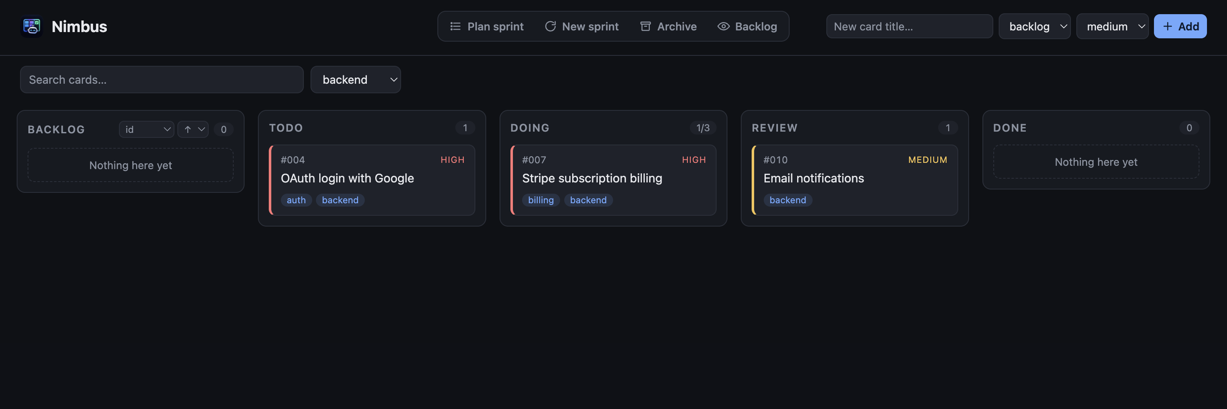Click the plus icon on Add button

[1167, 26]
